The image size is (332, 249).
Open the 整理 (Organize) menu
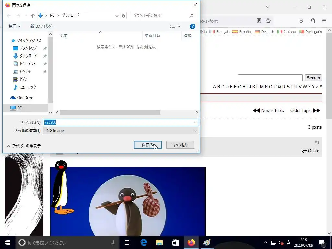(14, 26)
